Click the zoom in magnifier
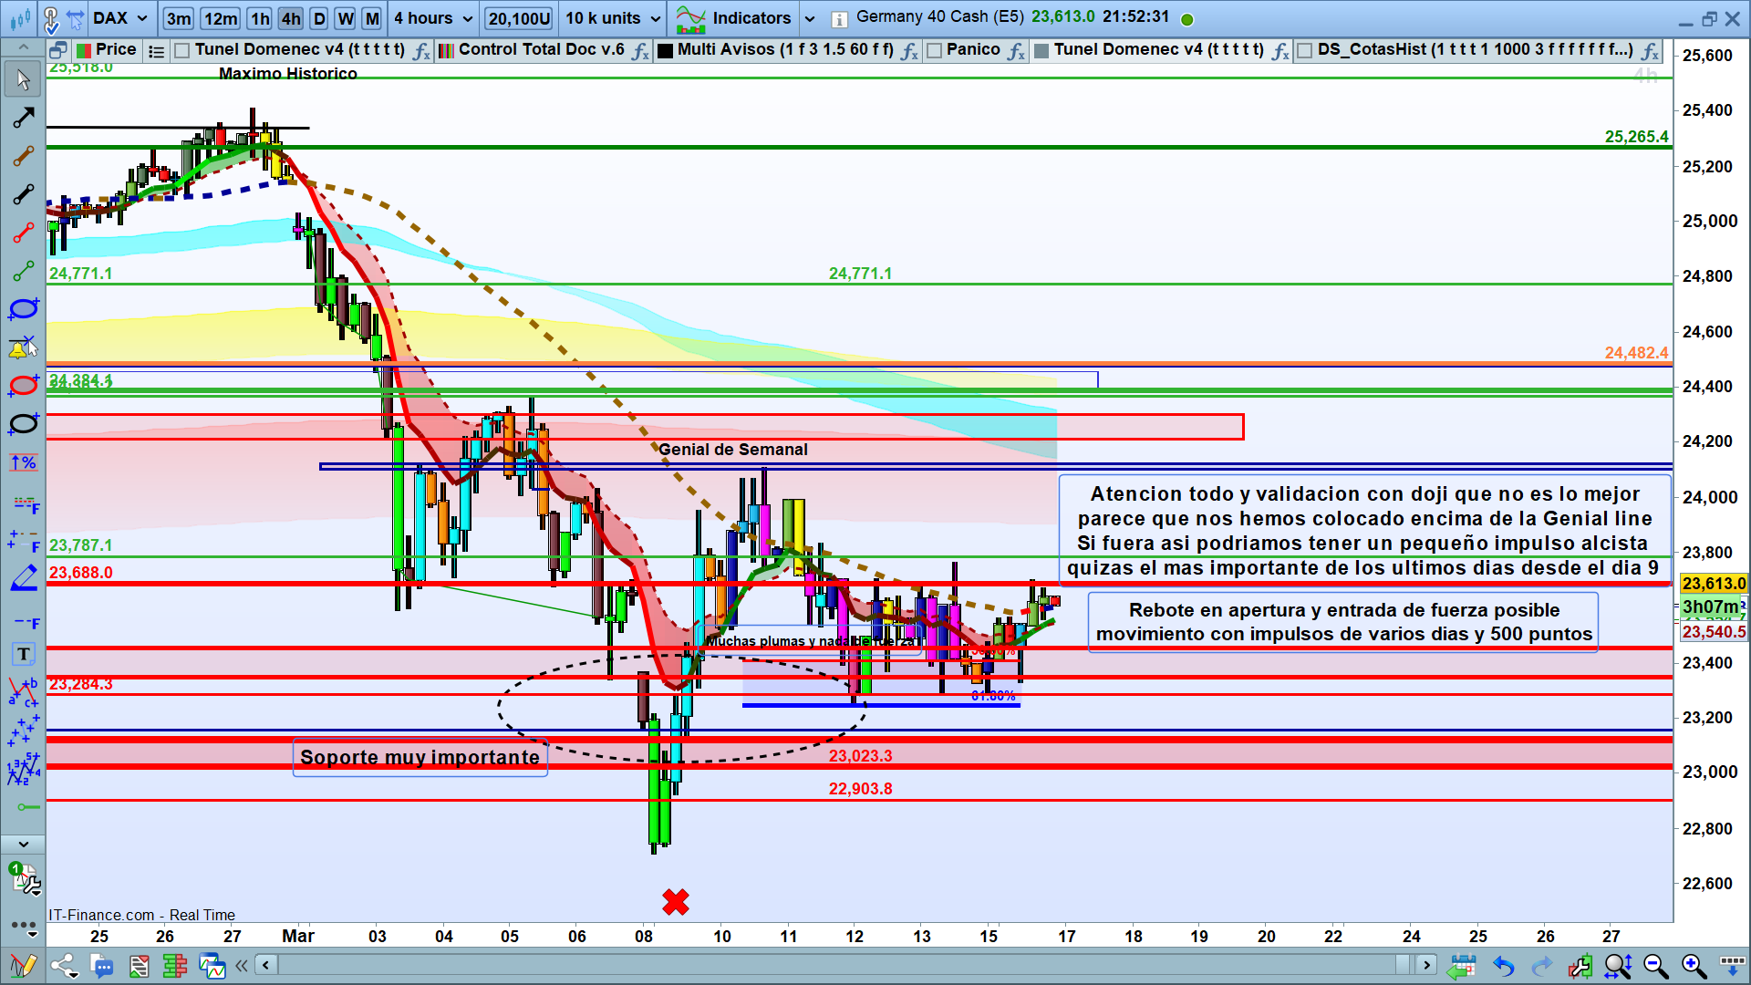The height and width of the screenshot is (985, 1751). (1694, 966)
